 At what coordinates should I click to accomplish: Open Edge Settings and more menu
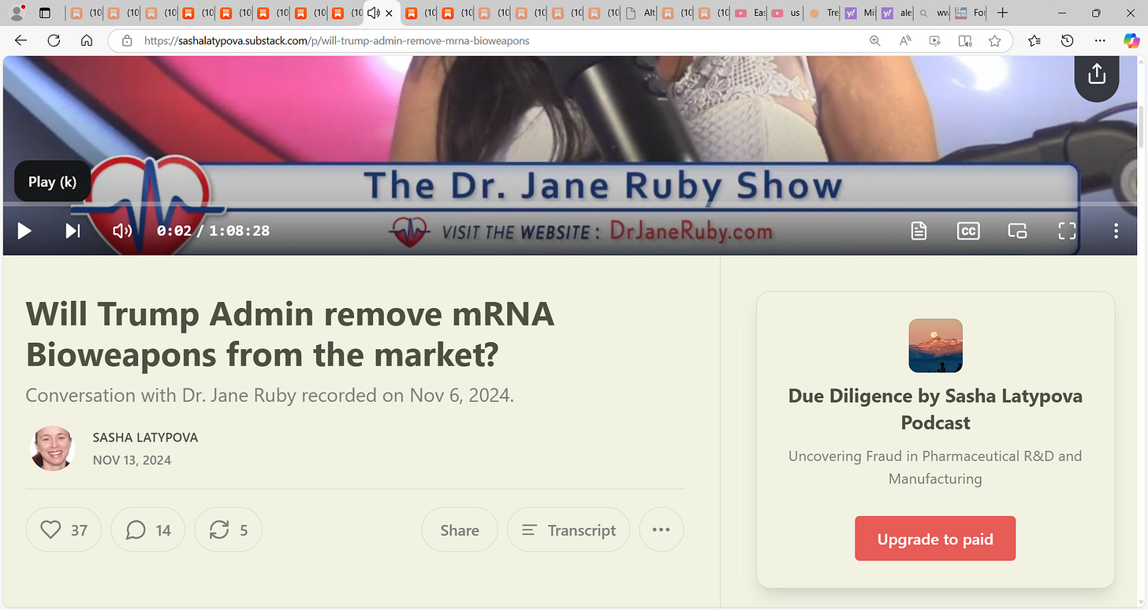[1100, 41]
